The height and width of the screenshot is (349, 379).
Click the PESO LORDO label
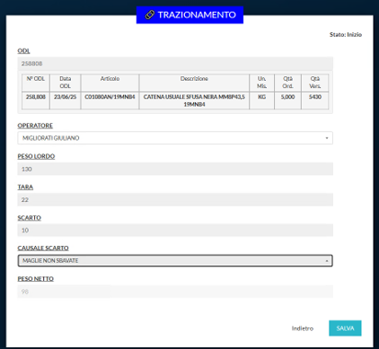click(36, 156)
